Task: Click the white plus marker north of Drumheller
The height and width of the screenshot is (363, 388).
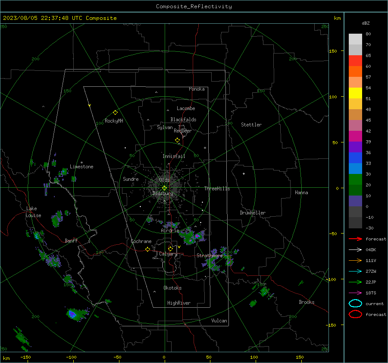Action: (244, 174)
